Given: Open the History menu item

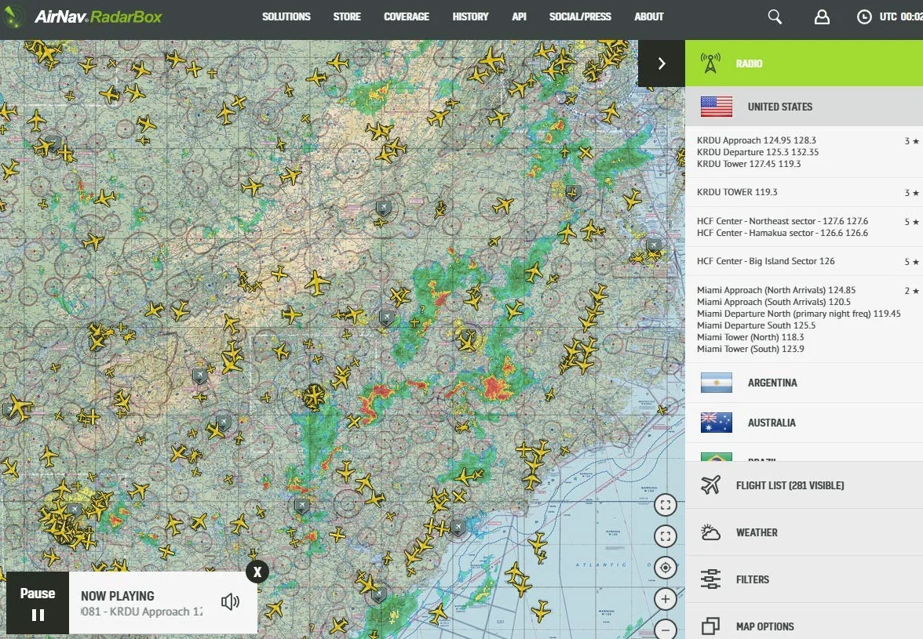Looking at the screenshot, I should 470,16.
